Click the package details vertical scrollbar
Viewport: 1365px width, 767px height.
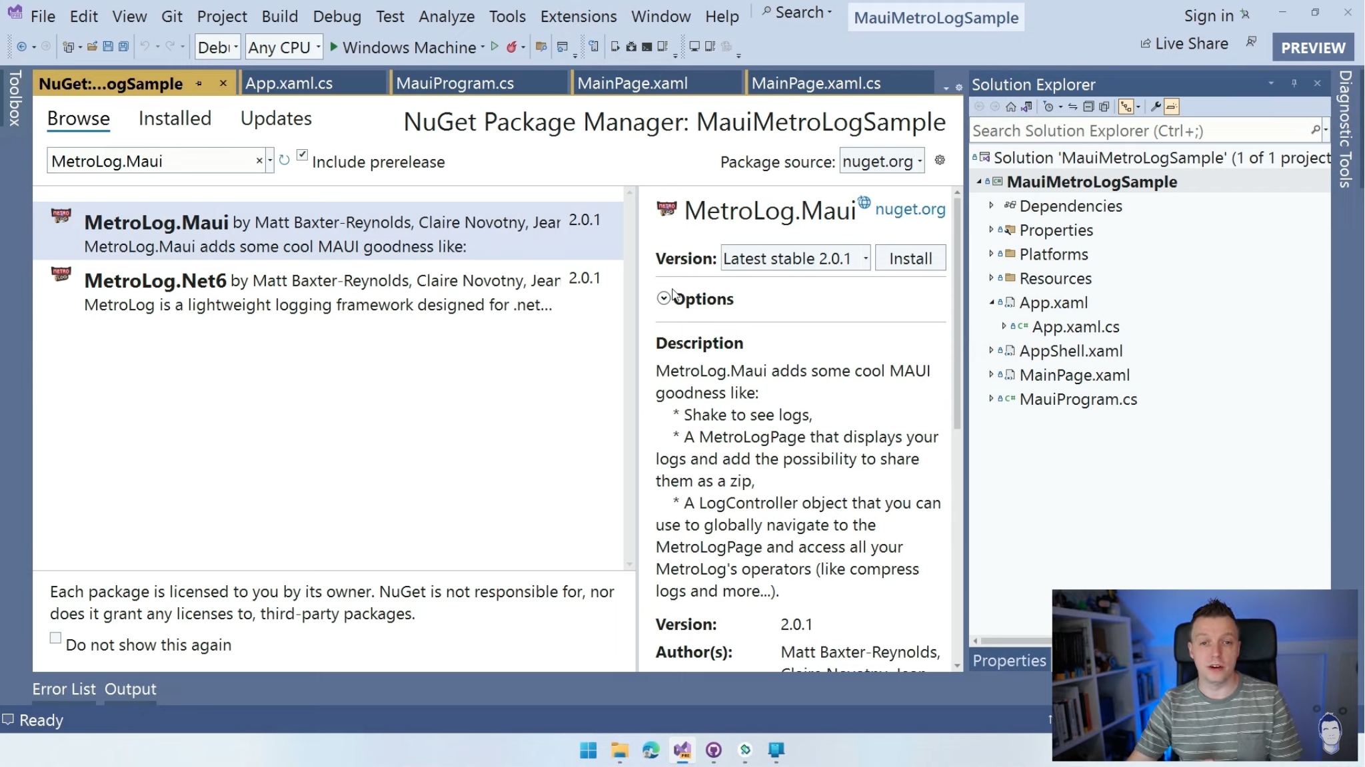(957, 313)
